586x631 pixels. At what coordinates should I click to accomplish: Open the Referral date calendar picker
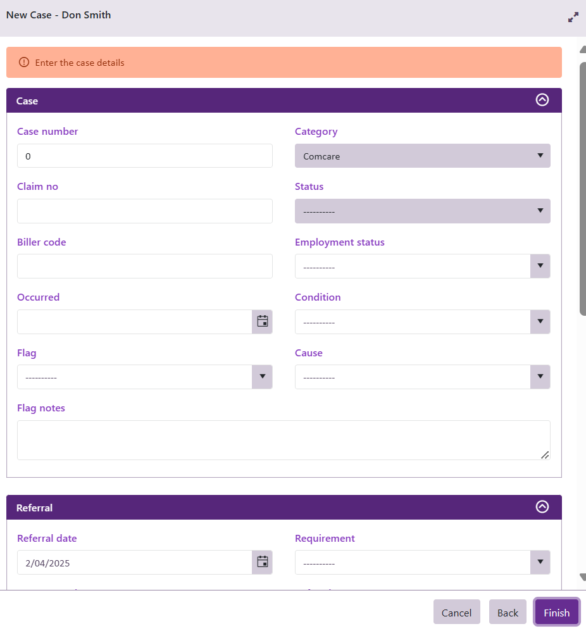tap(262, 562)
